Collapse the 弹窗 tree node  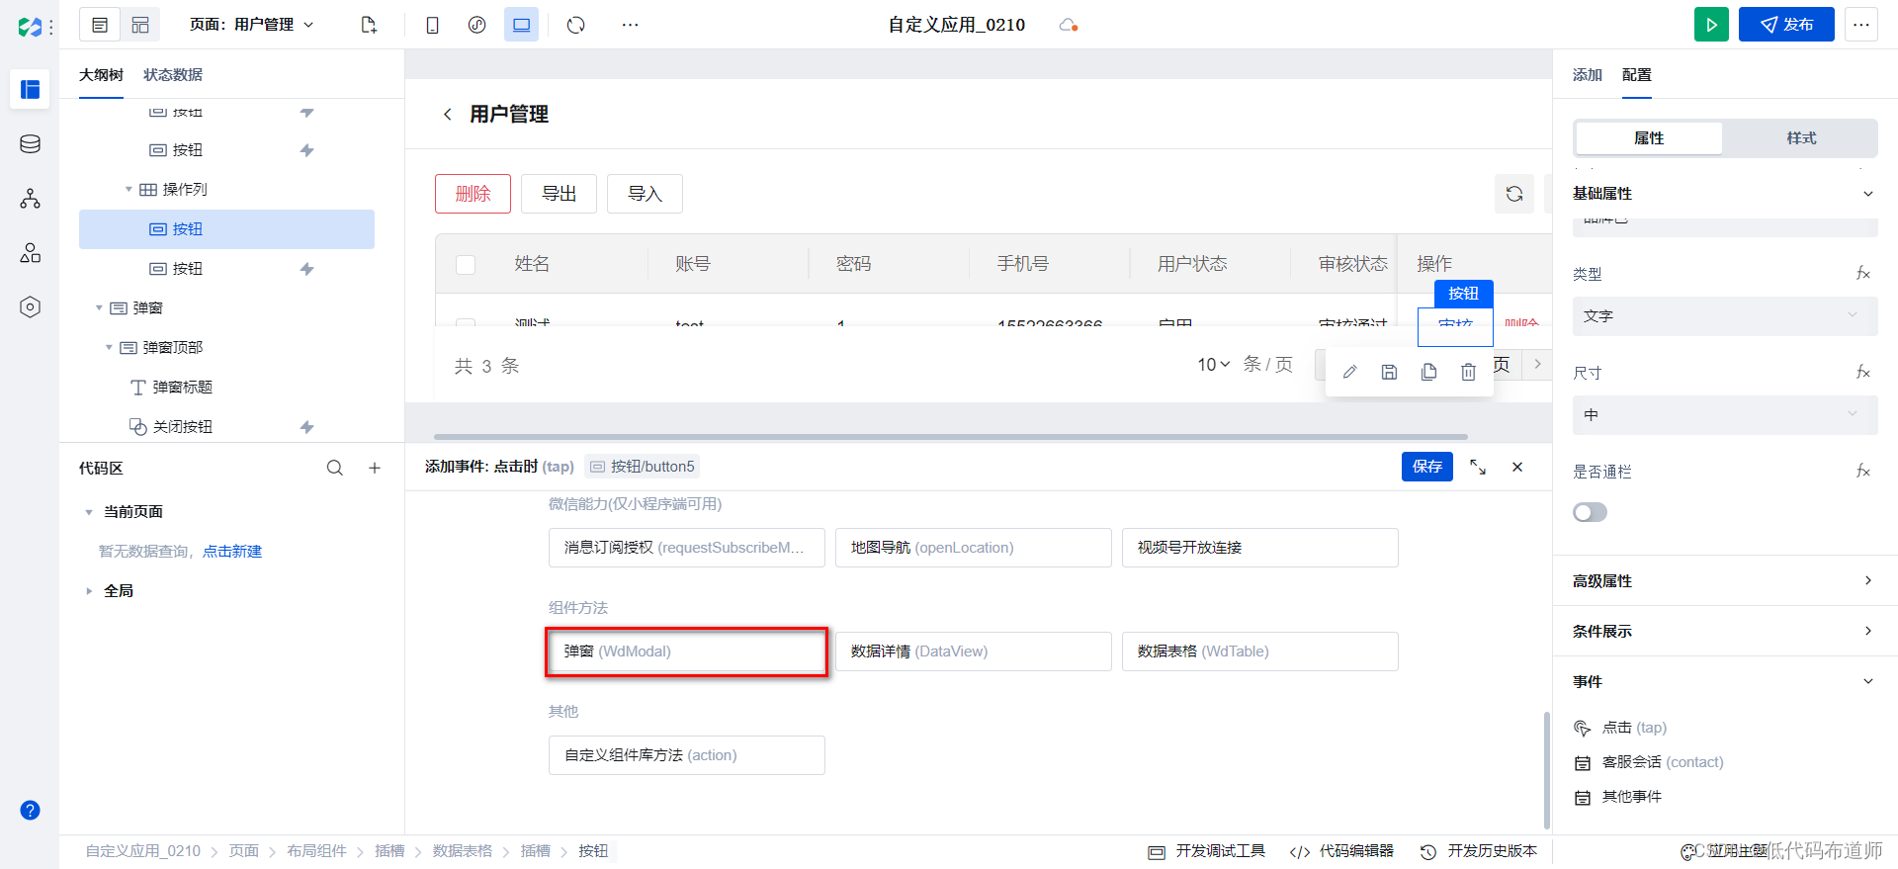click(x=99, y=307)
